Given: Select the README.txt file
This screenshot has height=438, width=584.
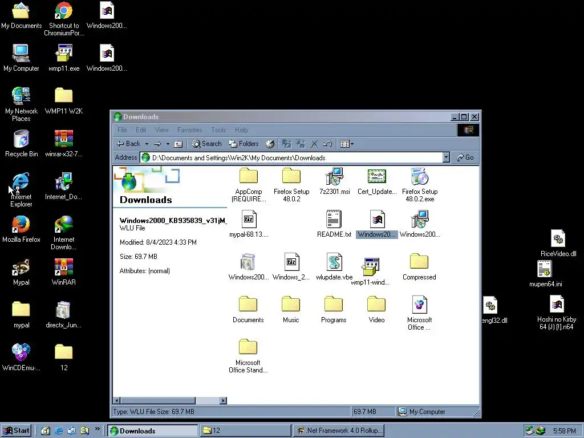Looking at the screenshot, I should pos(334,224).
